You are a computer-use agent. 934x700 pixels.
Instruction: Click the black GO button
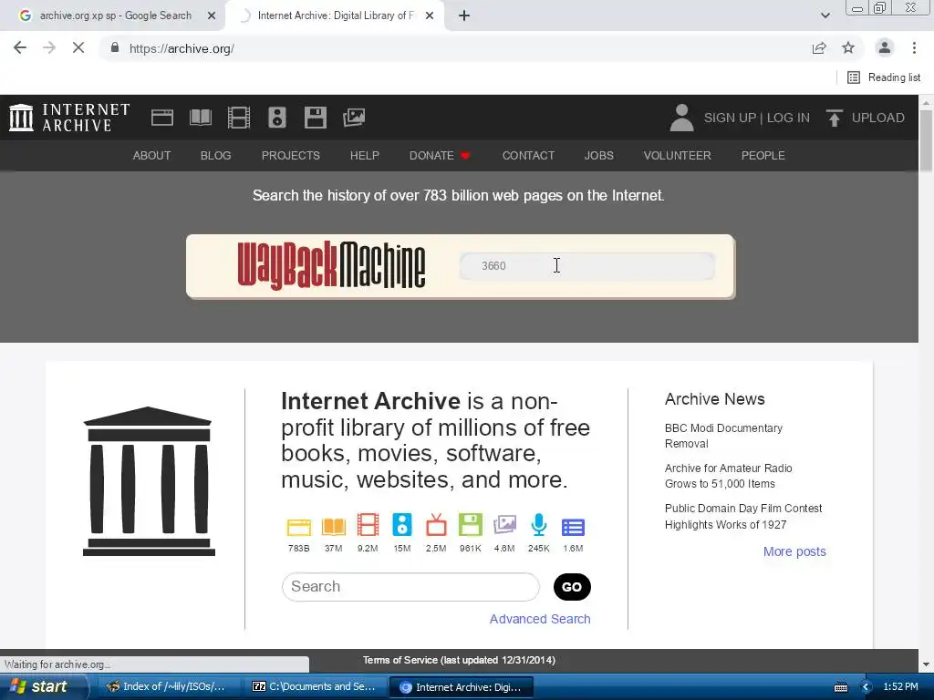pyautogui.click(x=572, y=587)
